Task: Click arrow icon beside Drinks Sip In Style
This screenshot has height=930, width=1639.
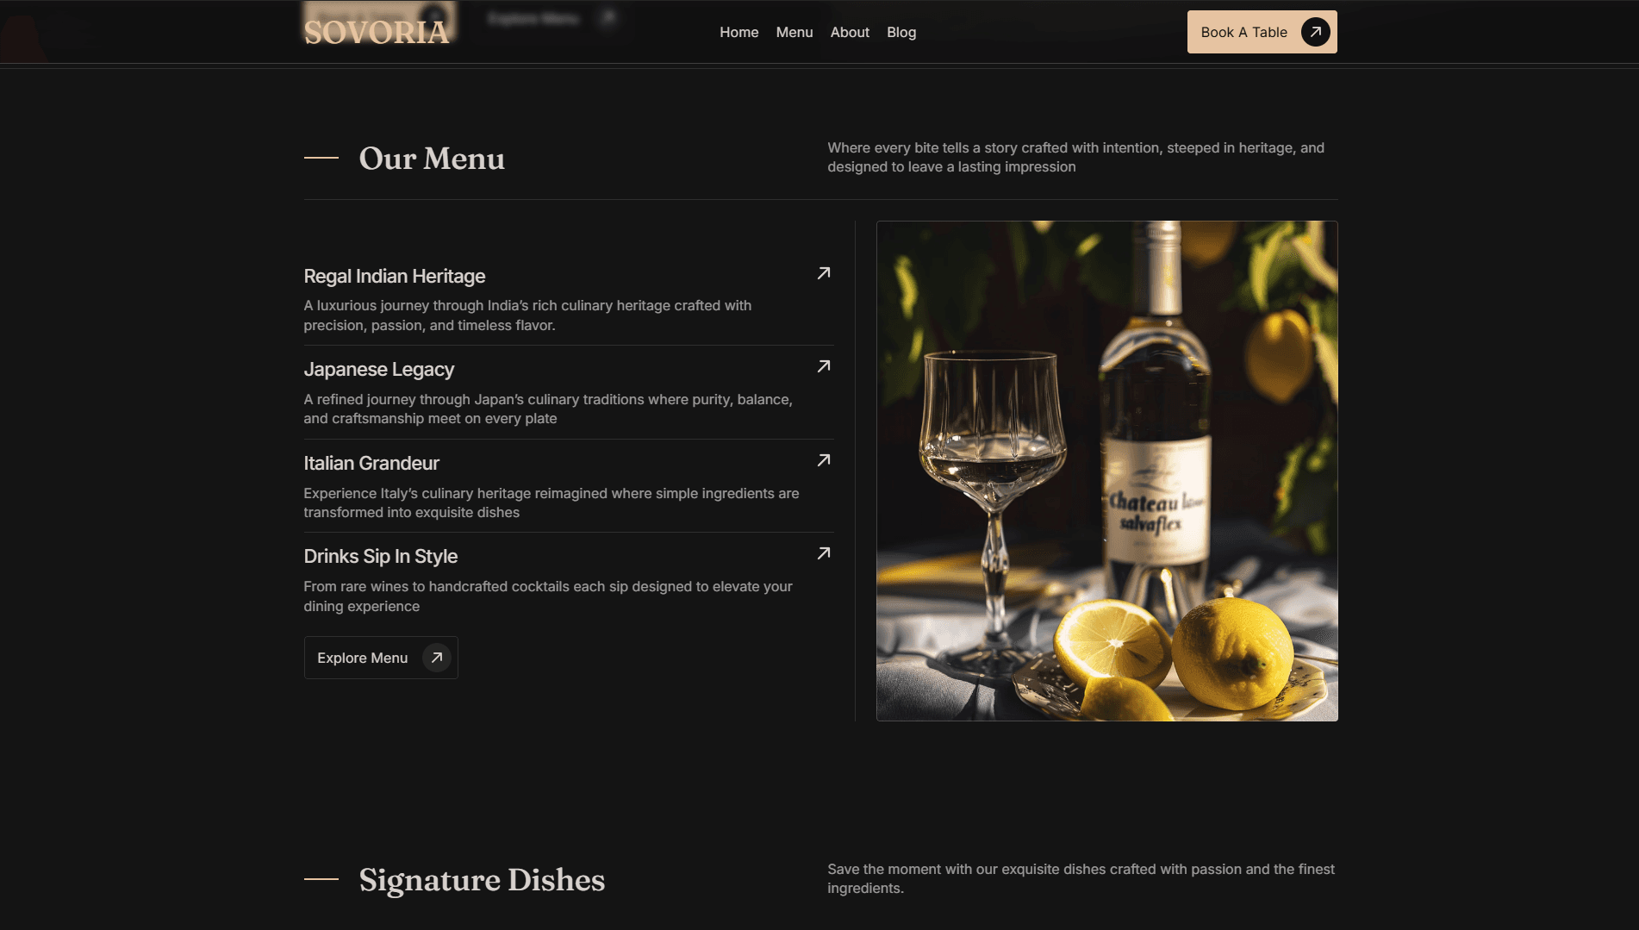Action: coord(824,553)
